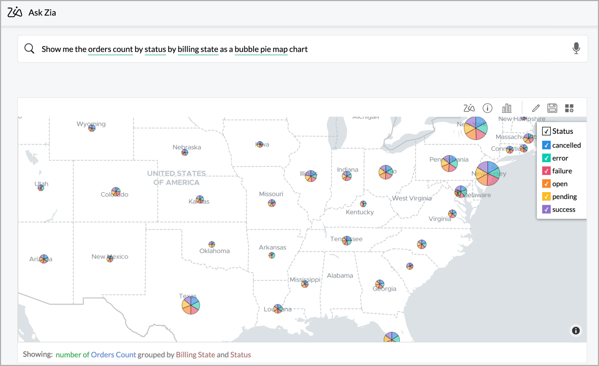This screenshot has height=366, width=599.
Task: Click the New Jersey pie bubble
Action: coord(487,173)
